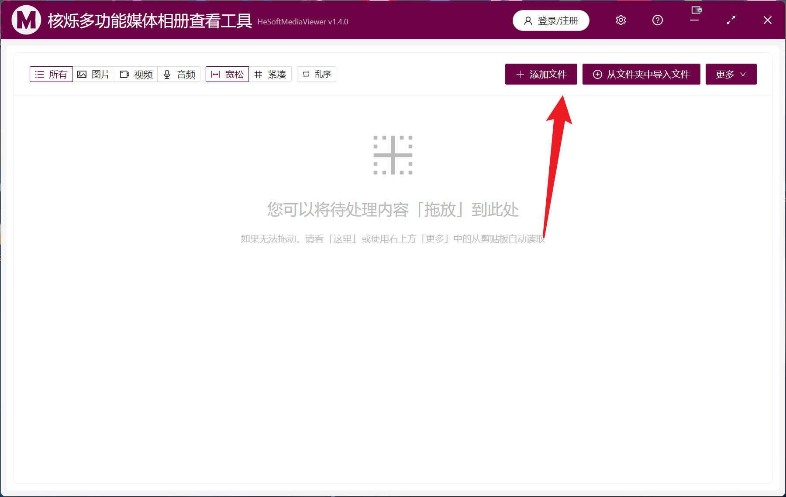The height and width of the screenshot is (497, 786).
Task: Toggle the 所有 show-all filter
Action: point(51,74)
